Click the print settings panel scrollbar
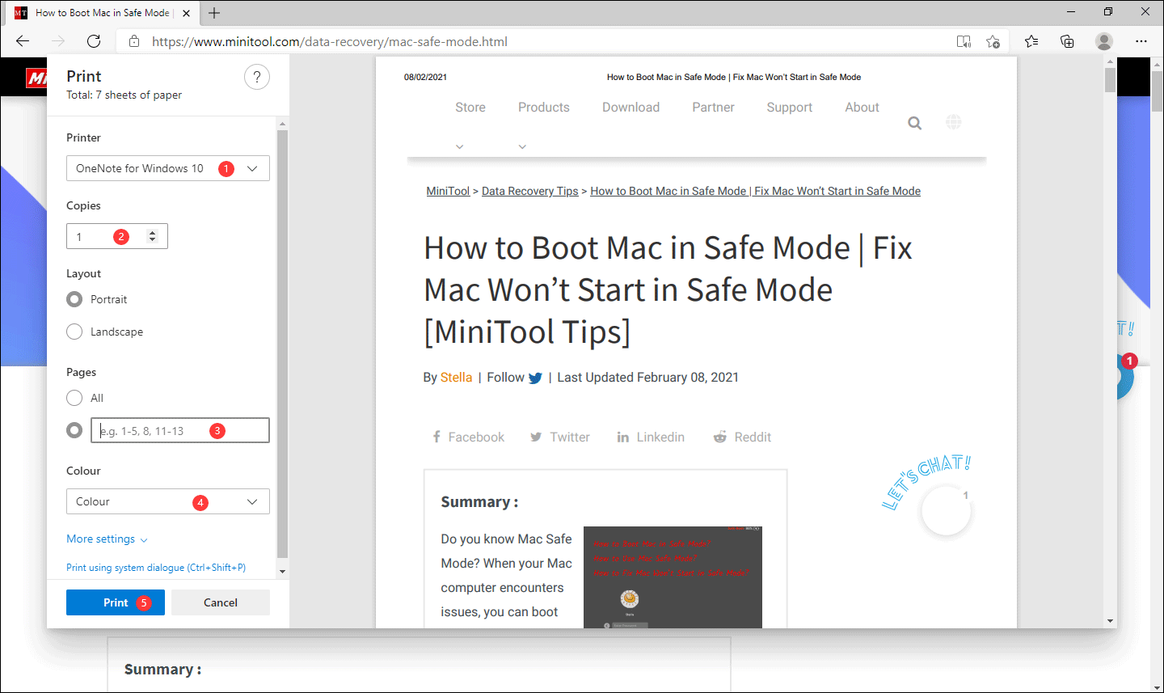Image resolution: width=1164 pixels, height=693 pixels. click(282, 344)
